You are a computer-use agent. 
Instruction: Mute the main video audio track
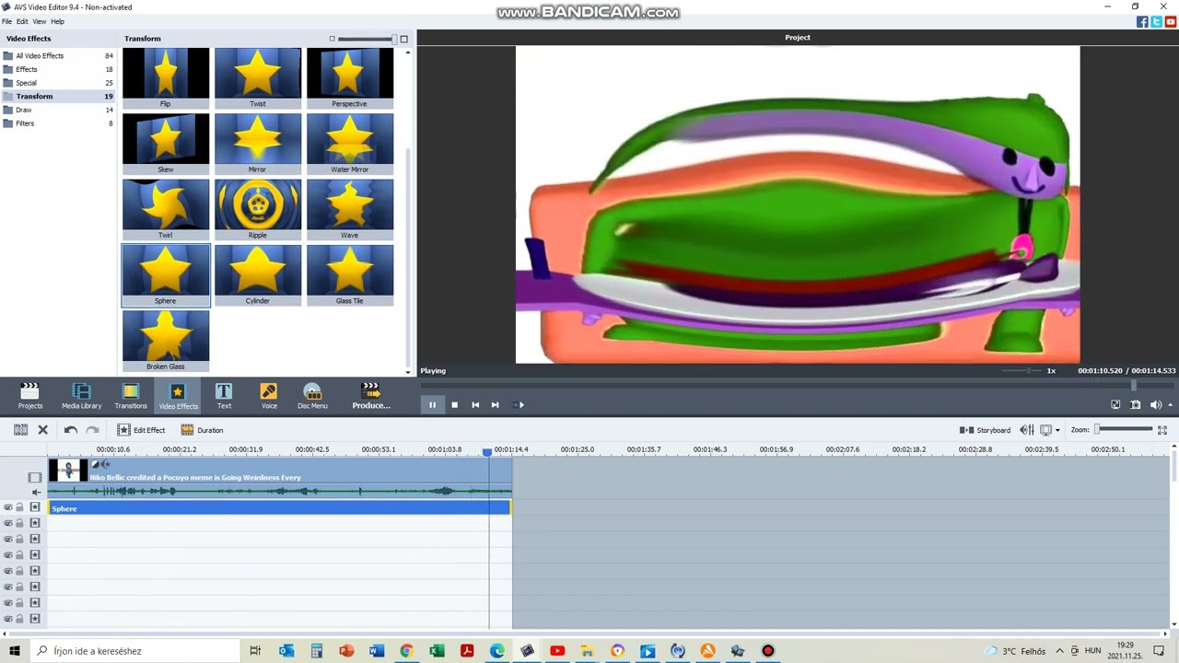click(x=36, y=492)
